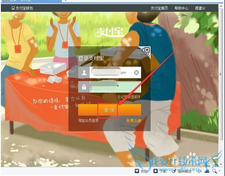Click the user avatar icon beside account field
The image size is (225, 176).
84,72
